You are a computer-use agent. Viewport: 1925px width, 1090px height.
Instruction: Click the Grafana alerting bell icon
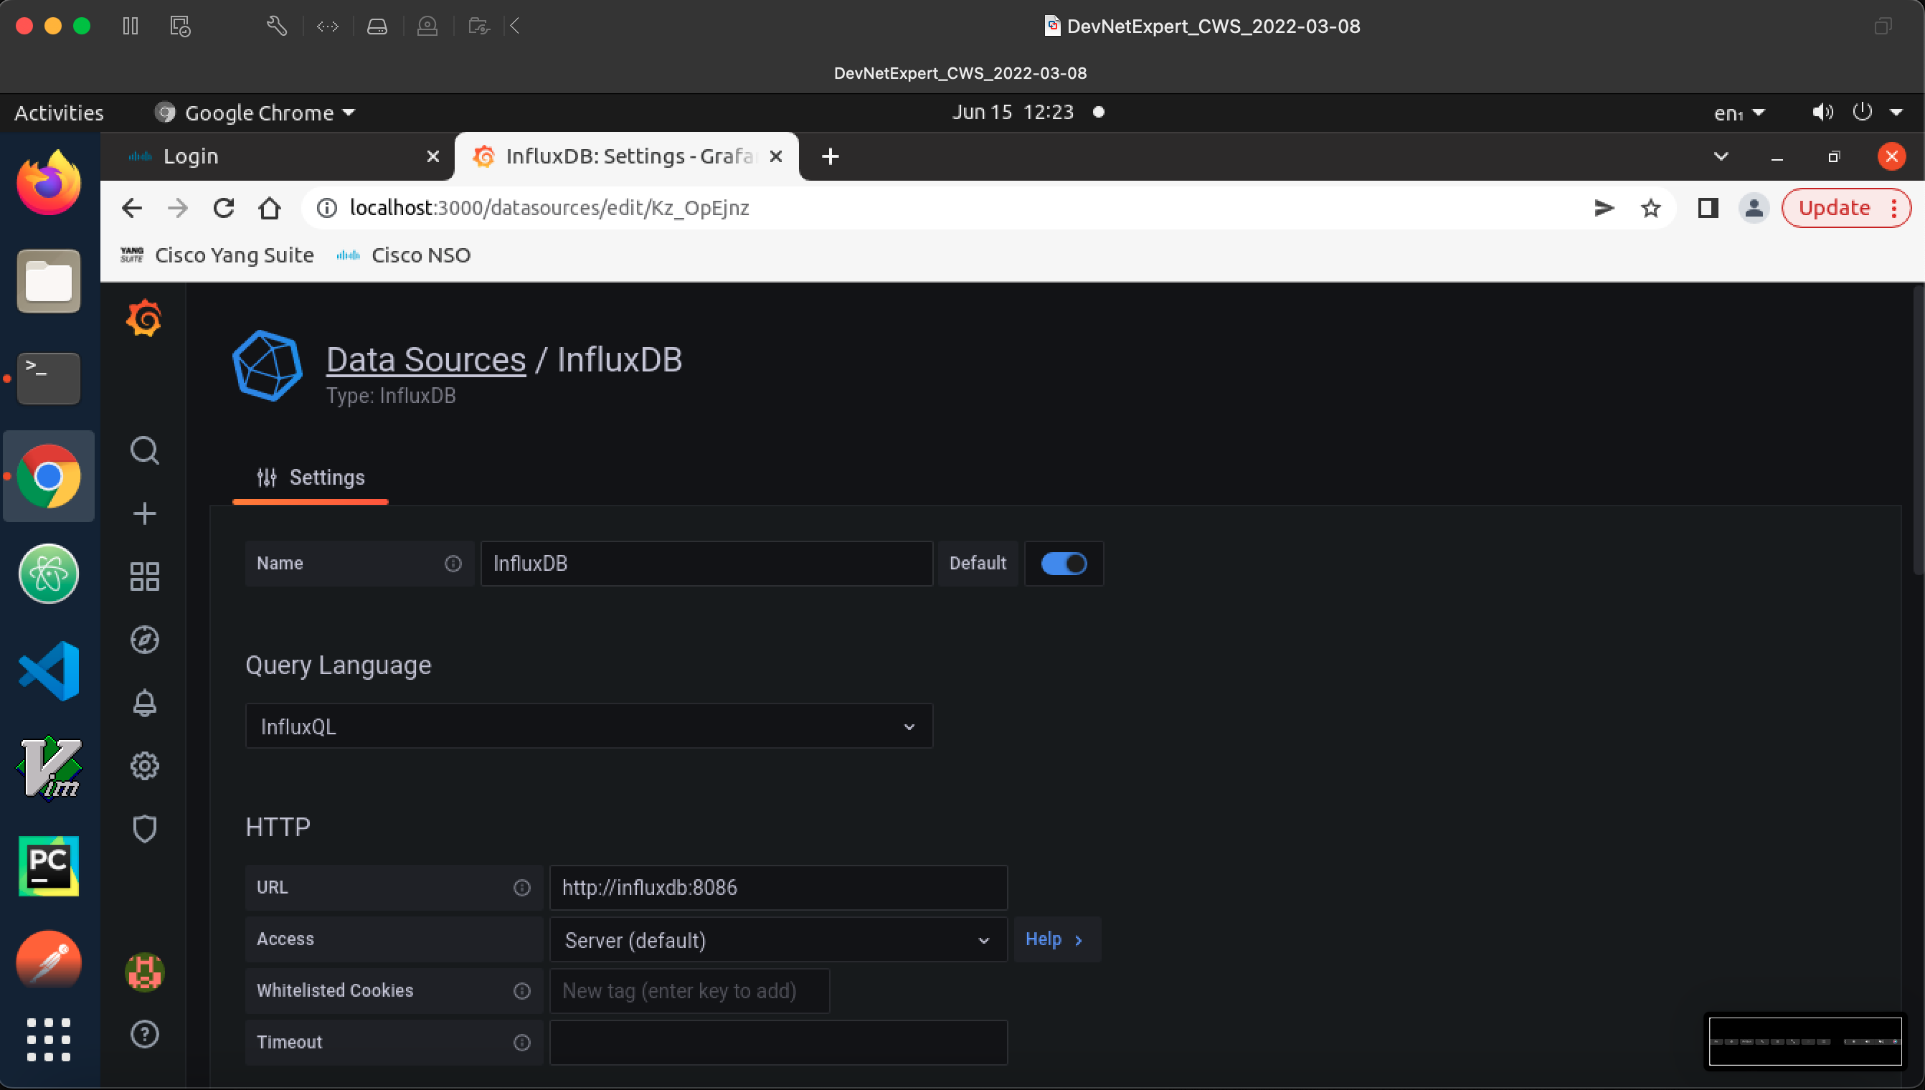(x=144, y=701)
